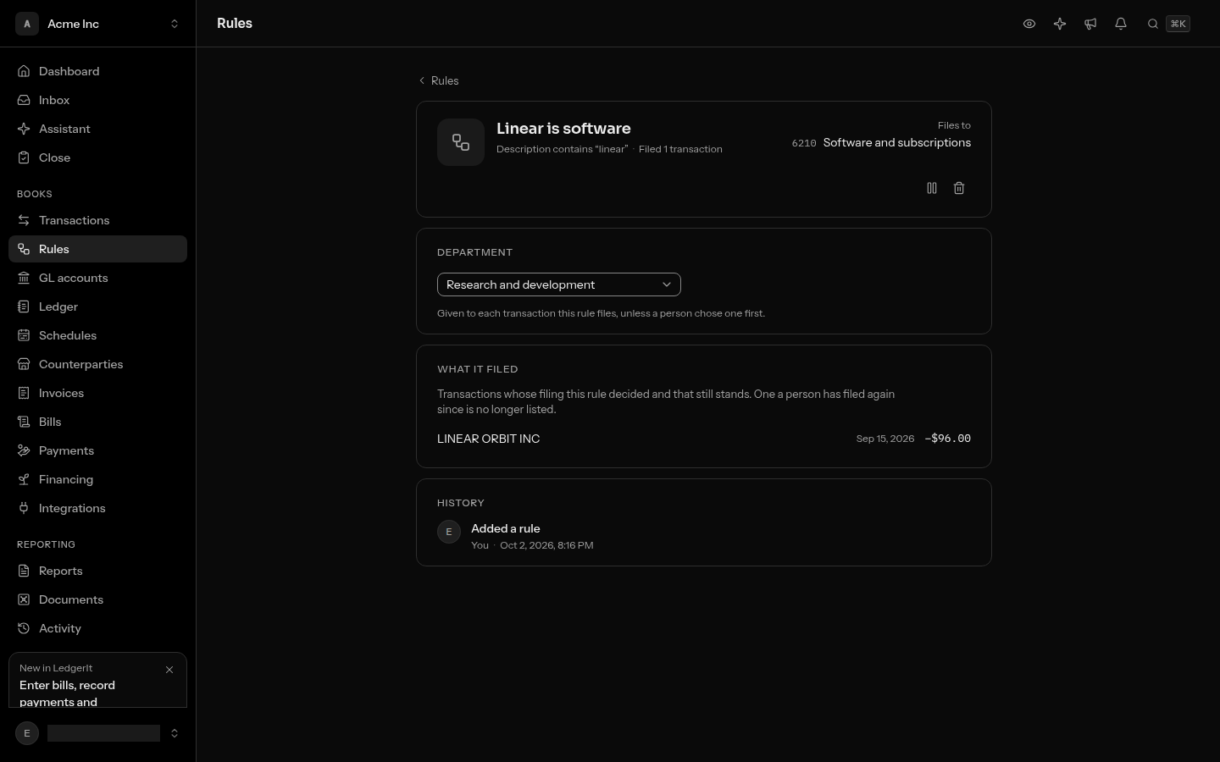Click the Transactions sidebar icon
This screenshot has height=762, width=1220.
click(x=24, y=220)
